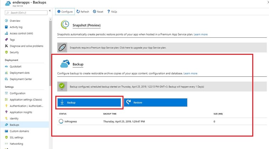
Task: Click the SSL settings shield icon
Action: coord(6,137)
